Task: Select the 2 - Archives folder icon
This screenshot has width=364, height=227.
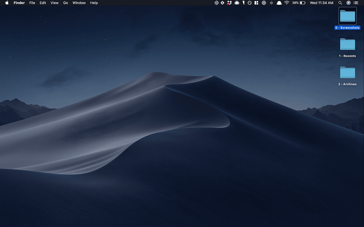Action: [348, 72]
